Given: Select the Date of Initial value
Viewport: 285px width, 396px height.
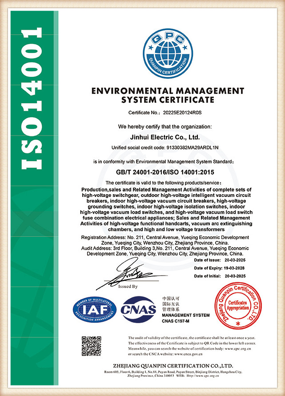Looking at the screenshot, I should coord(235,276).
